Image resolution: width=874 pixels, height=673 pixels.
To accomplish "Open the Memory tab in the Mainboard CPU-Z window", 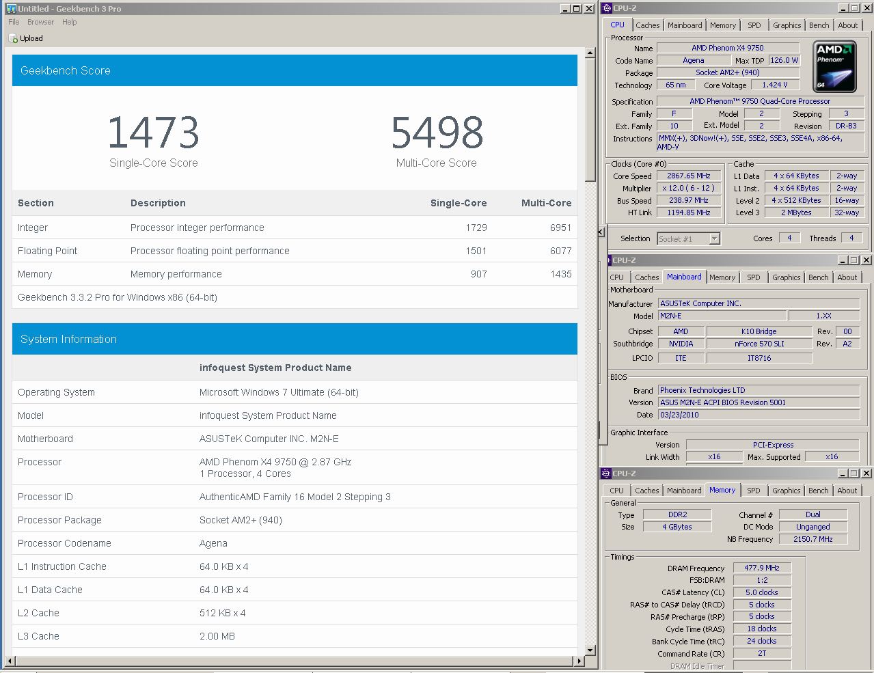I will [x=722, y=277].
